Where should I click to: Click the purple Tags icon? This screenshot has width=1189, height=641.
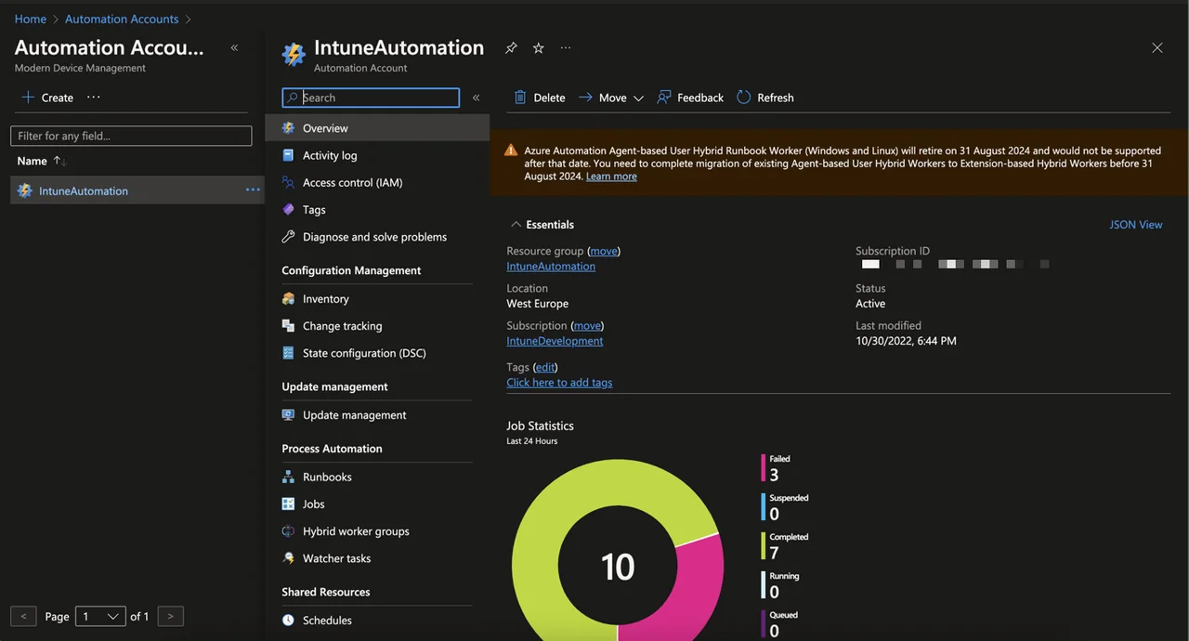288,209
